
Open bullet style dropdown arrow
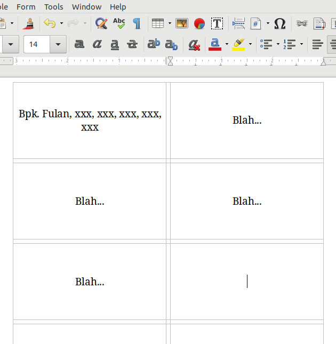pyautogui.click(x=278, y=44)
